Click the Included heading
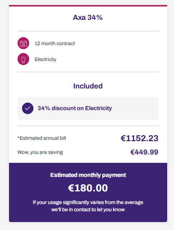 tap(88, 86)
